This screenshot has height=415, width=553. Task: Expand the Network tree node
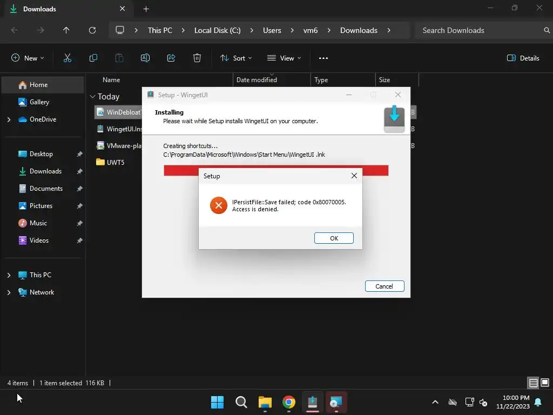[x=9, y=292]
